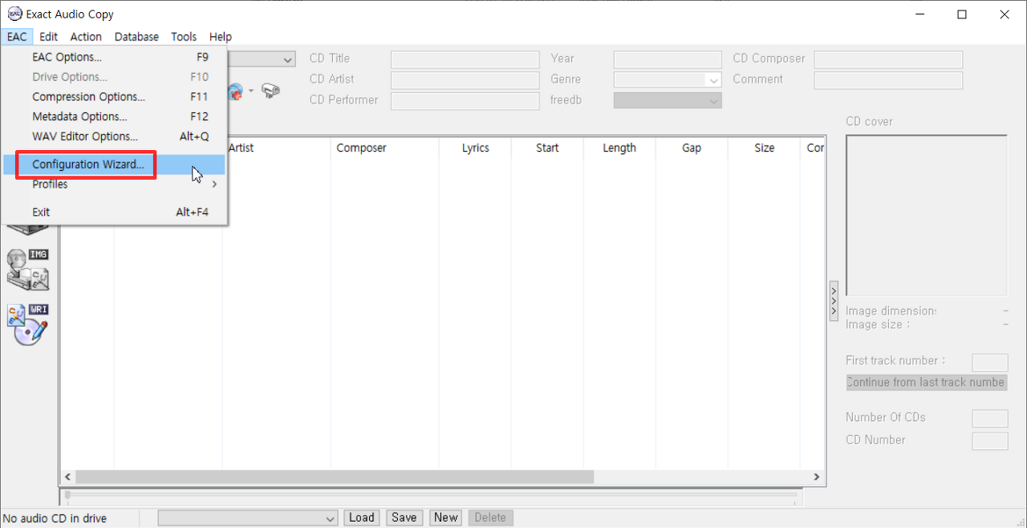
Task: Open Compression Options from menu
Action: point(114,96)
